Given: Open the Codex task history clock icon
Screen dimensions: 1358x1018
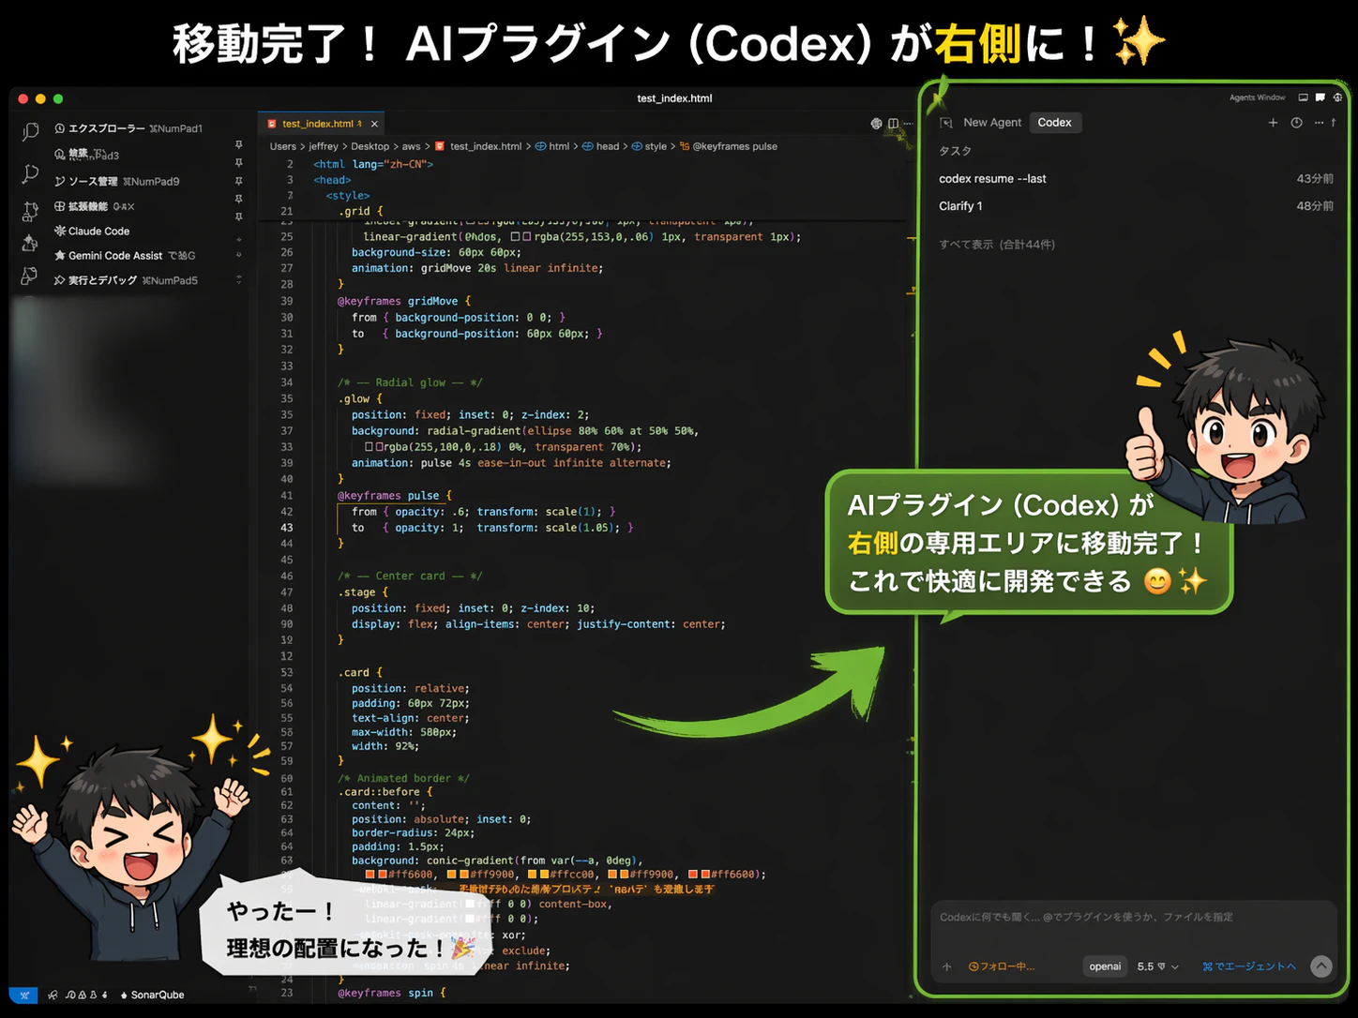Looking at the screenshot, I should click(1296, 123).
